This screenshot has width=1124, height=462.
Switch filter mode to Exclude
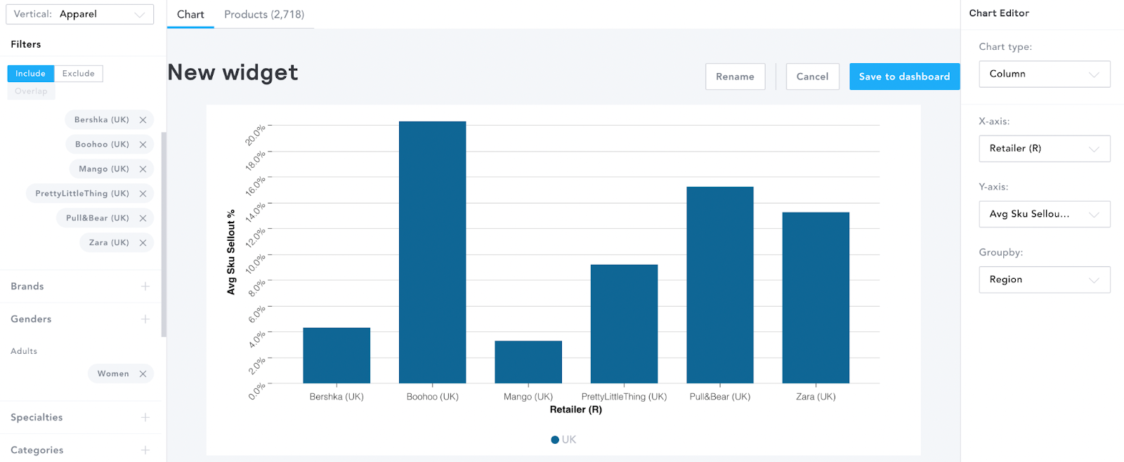tap(79, 74)
